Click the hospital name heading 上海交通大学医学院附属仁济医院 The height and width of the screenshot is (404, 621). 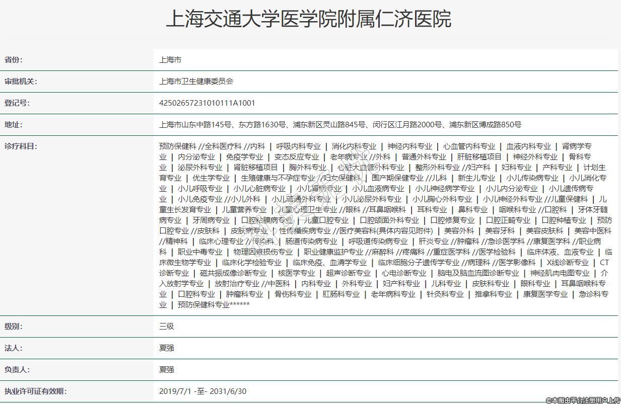308,19
